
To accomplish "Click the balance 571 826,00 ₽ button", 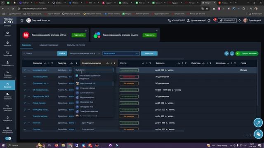I will pyautogui.click(x=227, y=20).
